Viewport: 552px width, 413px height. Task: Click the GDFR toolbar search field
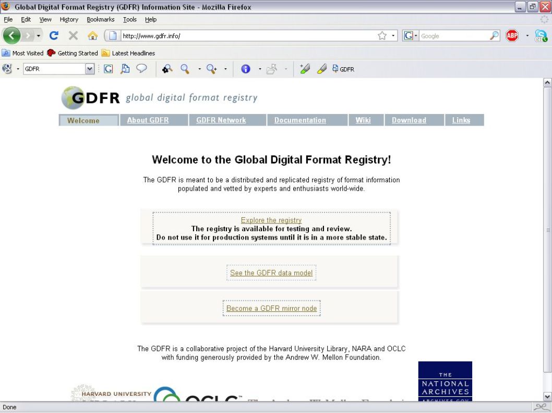[x=55, y=69]
